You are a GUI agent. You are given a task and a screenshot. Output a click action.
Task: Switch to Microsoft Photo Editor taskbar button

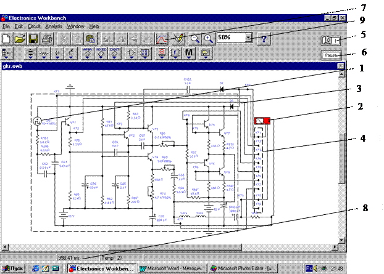click(243, 268)
